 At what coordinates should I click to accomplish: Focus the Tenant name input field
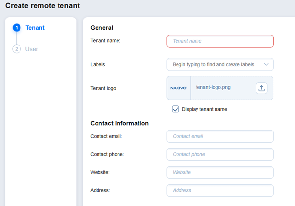[220, 41]
